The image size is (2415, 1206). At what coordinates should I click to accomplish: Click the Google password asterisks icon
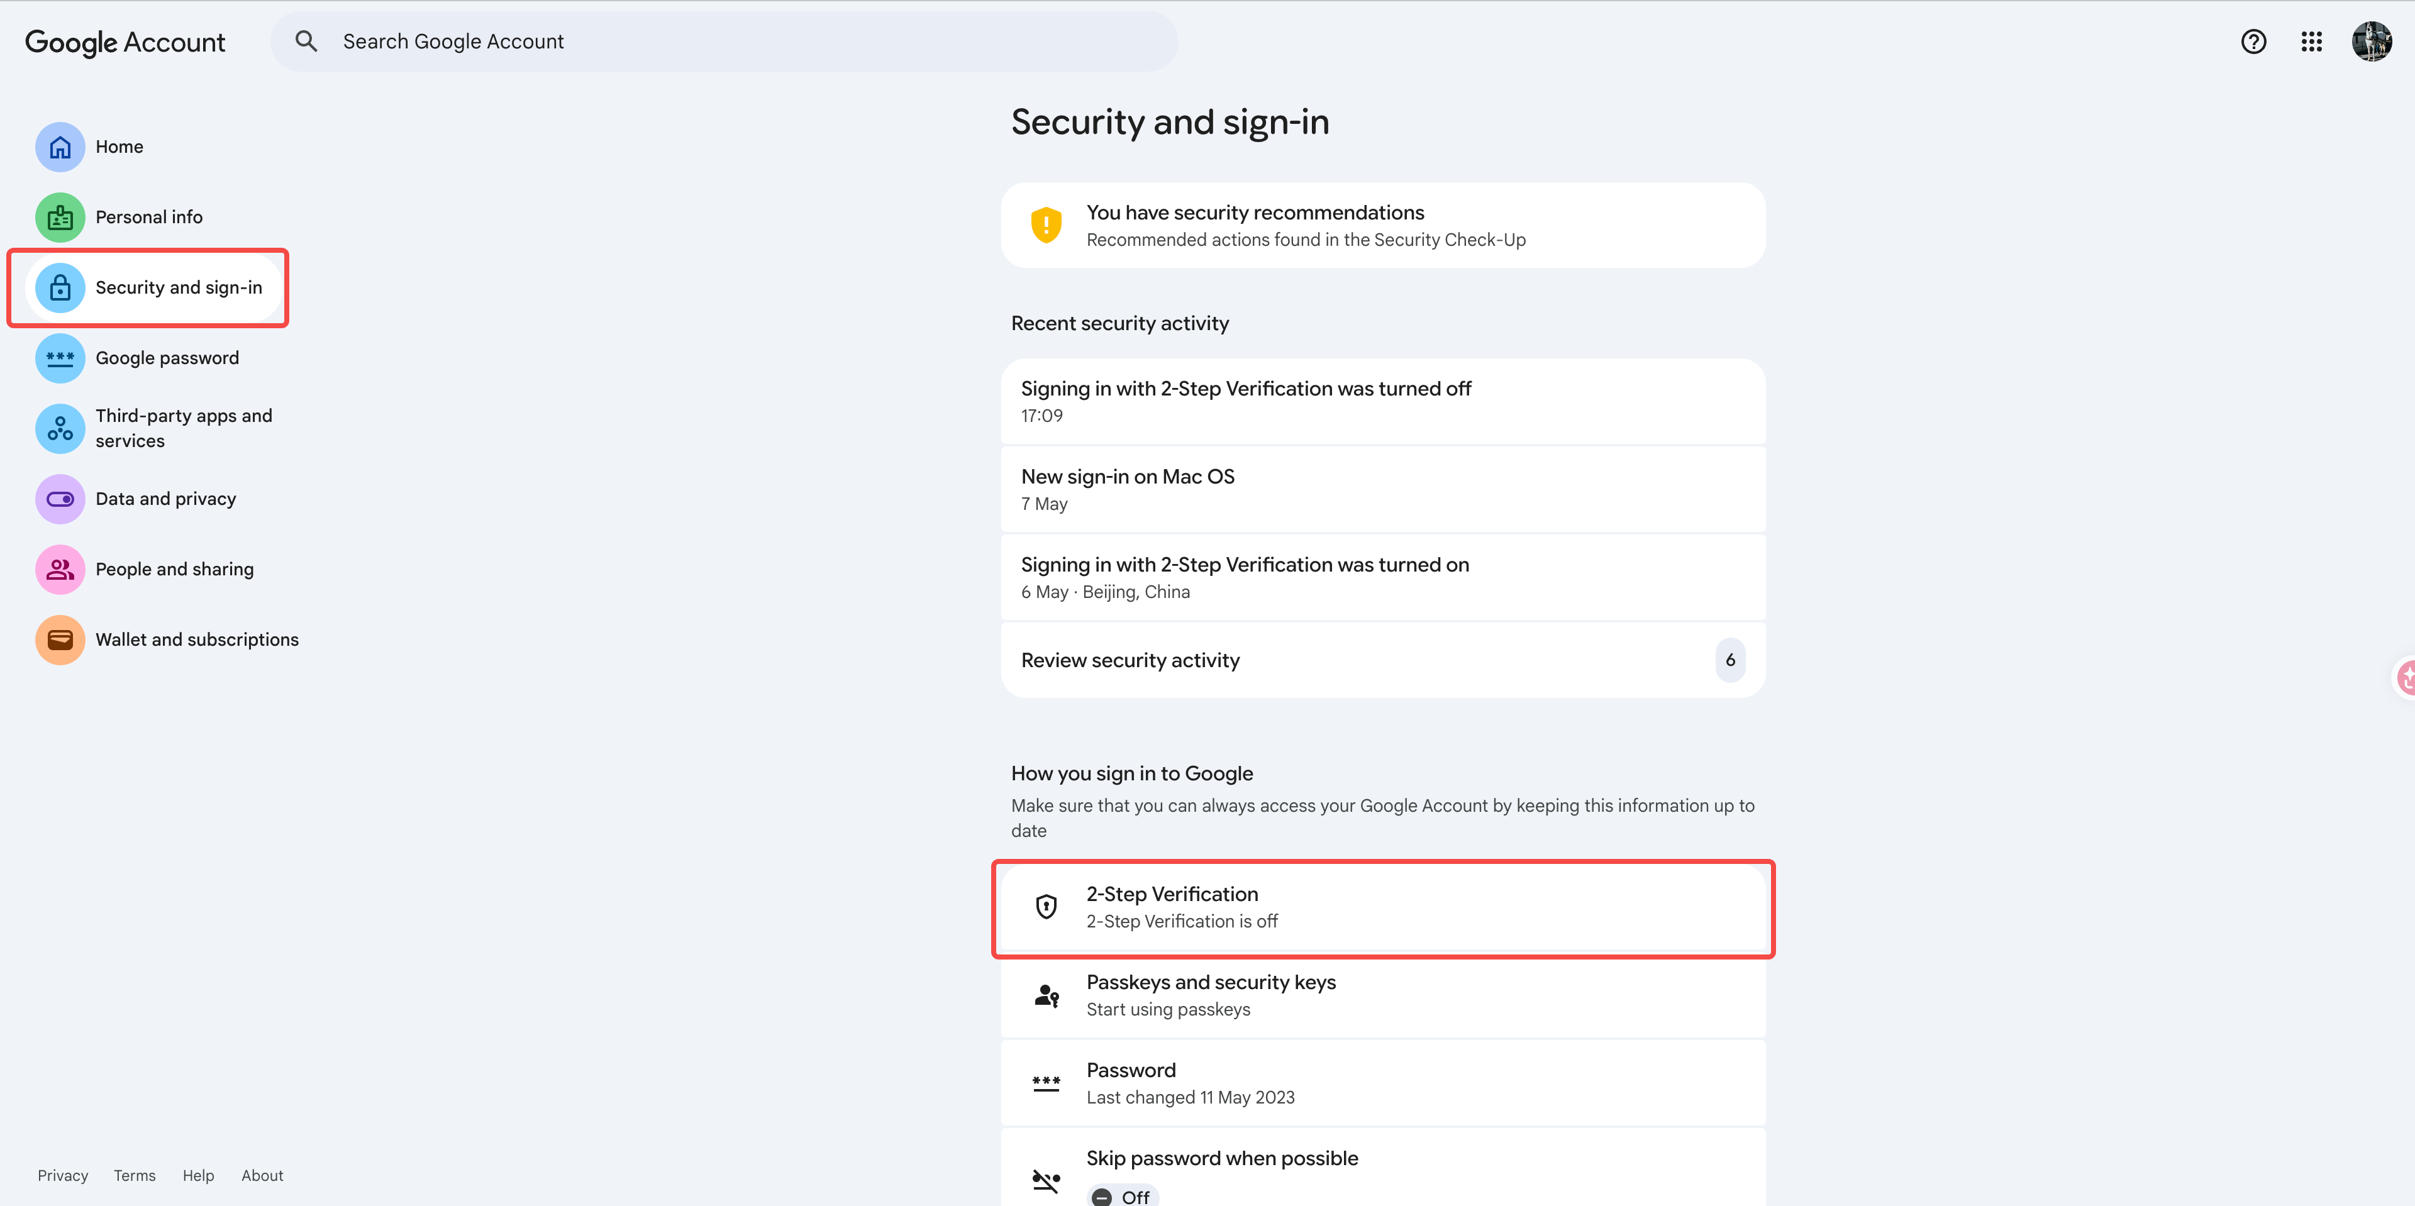[x=60, y=358]
